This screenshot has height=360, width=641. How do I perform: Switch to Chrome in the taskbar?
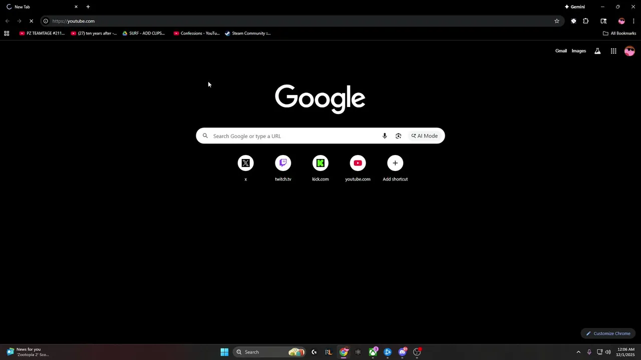[344, 352]
